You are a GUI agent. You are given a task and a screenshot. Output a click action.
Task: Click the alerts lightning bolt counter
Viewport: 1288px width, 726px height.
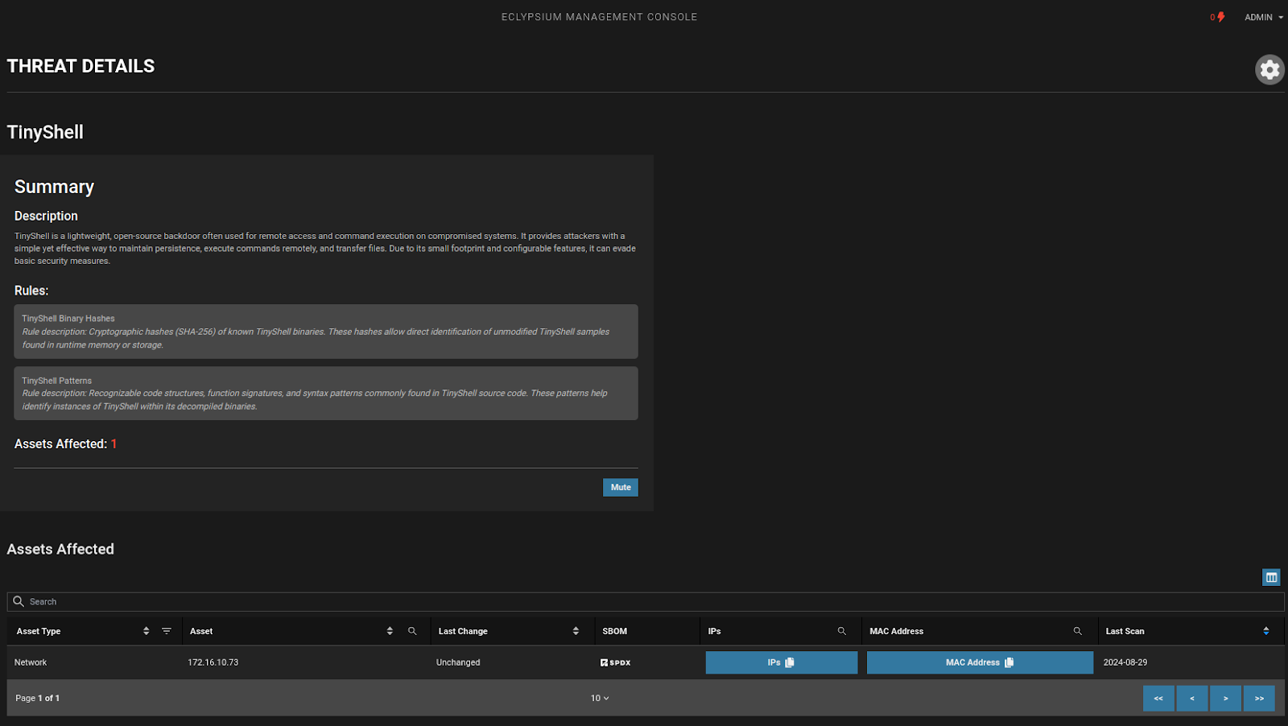[x=1217, y=17]
